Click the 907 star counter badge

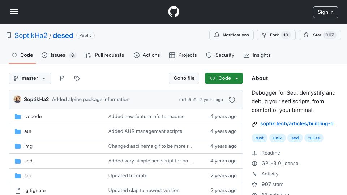coord(330,35)
